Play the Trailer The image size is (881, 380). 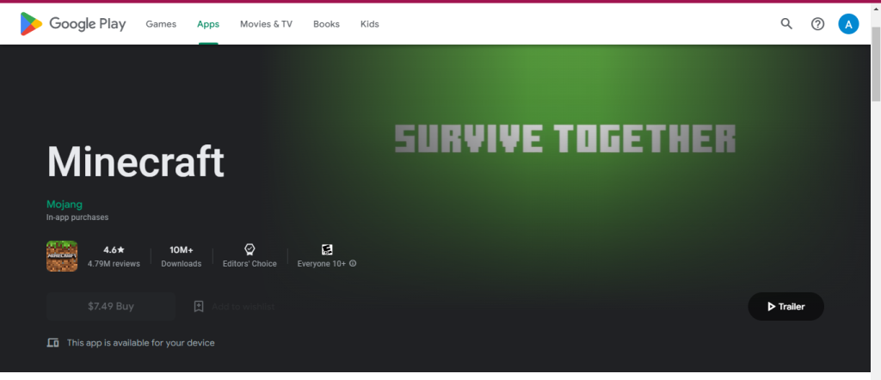coord(786,306)
